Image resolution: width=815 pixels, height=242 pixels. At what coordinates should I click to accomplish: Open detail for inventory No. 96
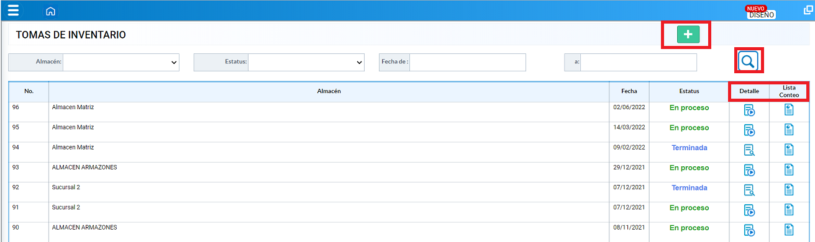(x=749, y=111)
